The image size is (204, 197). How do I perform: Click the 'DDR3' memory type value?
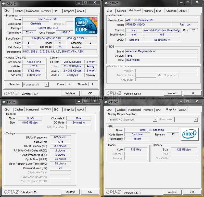click(x=30, y=118)
